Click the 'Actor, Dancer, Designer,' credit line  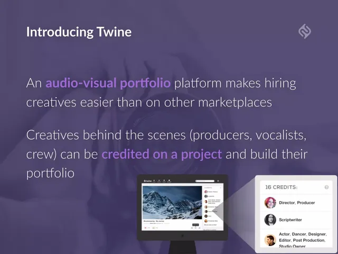[x=303, y=234]
